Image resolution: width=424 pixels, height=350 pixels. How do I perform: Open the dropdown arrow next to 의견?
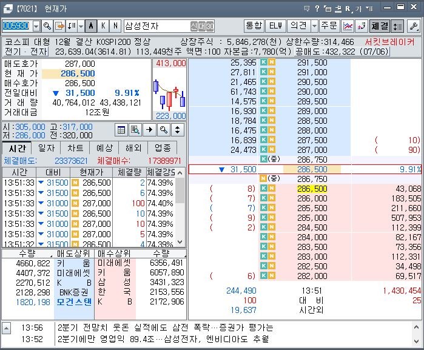314,26
